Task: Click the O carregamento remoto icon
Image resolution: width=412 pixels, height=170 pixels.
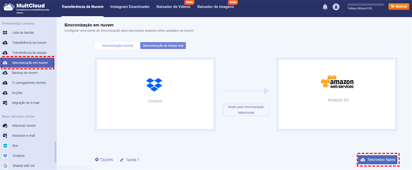Action: [x=5, y=83]
